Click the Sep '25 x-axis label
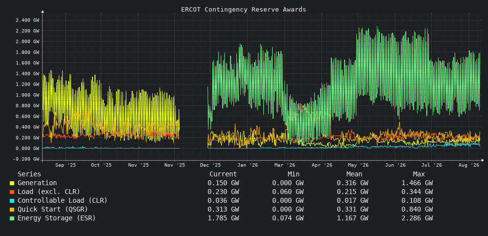Image resolution: width=488 pixels, height=236 pixels. pos(66,165)
